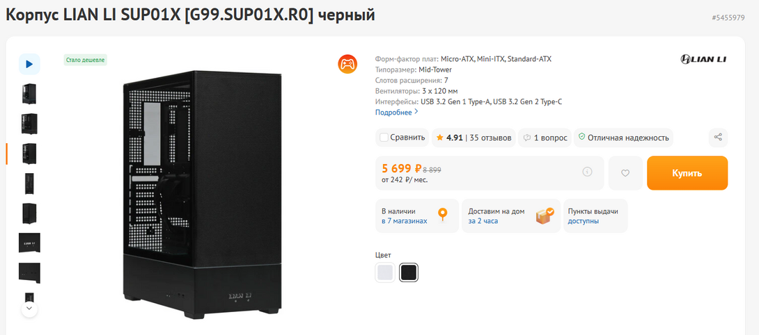Play the product video thumbnail

pyautogui.click(x=29, y=64)
